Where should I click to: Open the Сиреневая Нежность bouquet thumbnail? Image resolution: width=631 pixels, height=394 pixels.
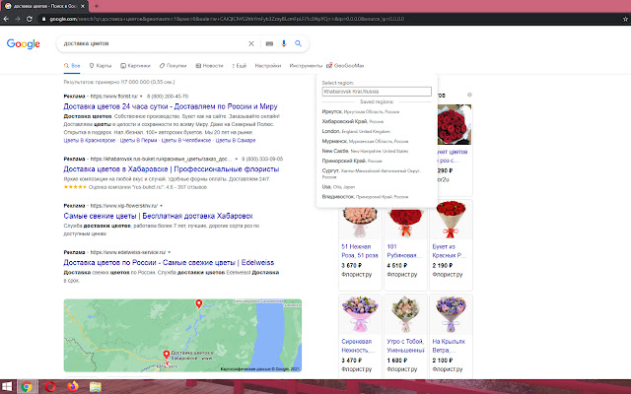[360, 314]
